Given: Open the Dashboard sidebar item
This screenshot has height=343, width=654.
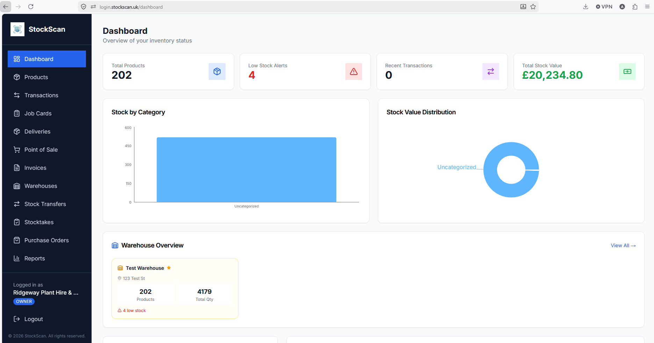Looking at the screenshot, I should pos(47,59).
